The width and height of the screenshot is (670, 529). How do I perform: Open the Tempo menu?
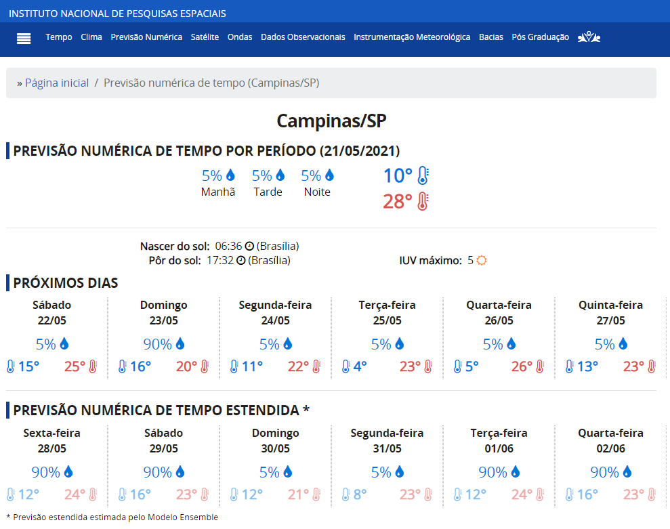tap(59, 37)
